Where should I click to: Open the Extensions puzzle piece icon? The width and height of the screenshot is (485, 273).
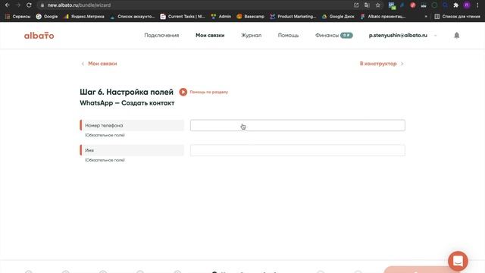455,5
